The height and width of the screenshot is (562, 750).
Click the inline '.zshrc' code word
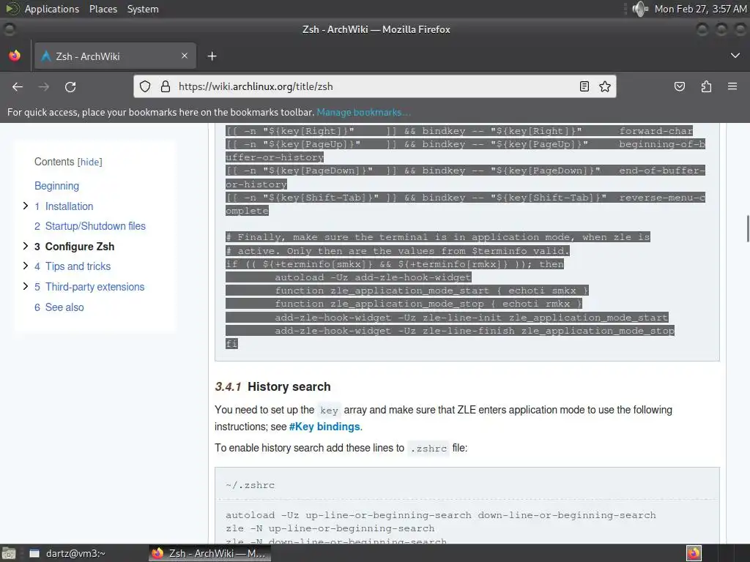[428, 449]
